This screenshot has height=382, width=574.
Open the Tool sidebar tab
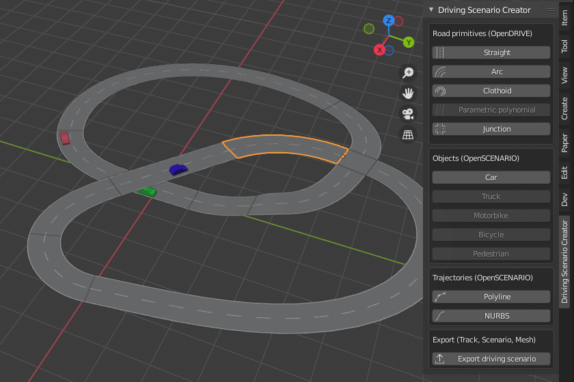pos(564,46)
